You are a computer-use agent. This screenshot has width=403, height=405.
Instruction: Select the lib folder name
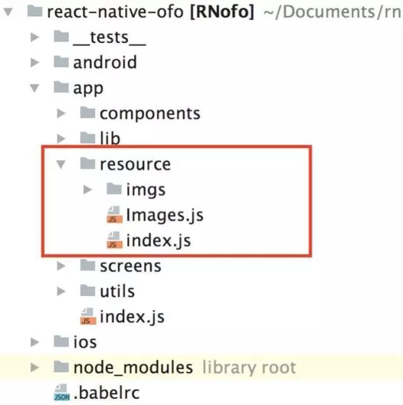[x=110, y=138]
